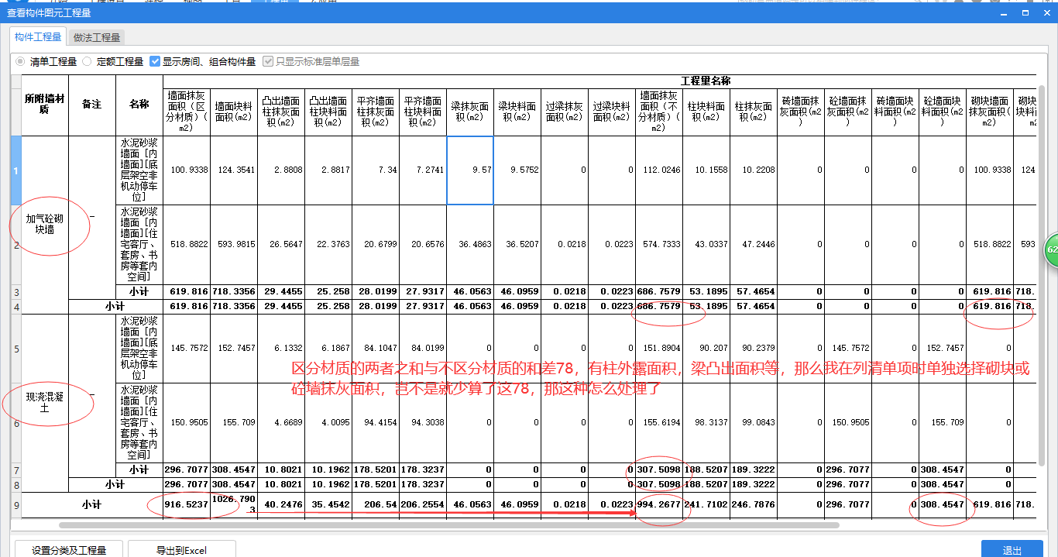
Task: Click the 柱抹灰面积(m2) column header
Action: click(754, 112)
